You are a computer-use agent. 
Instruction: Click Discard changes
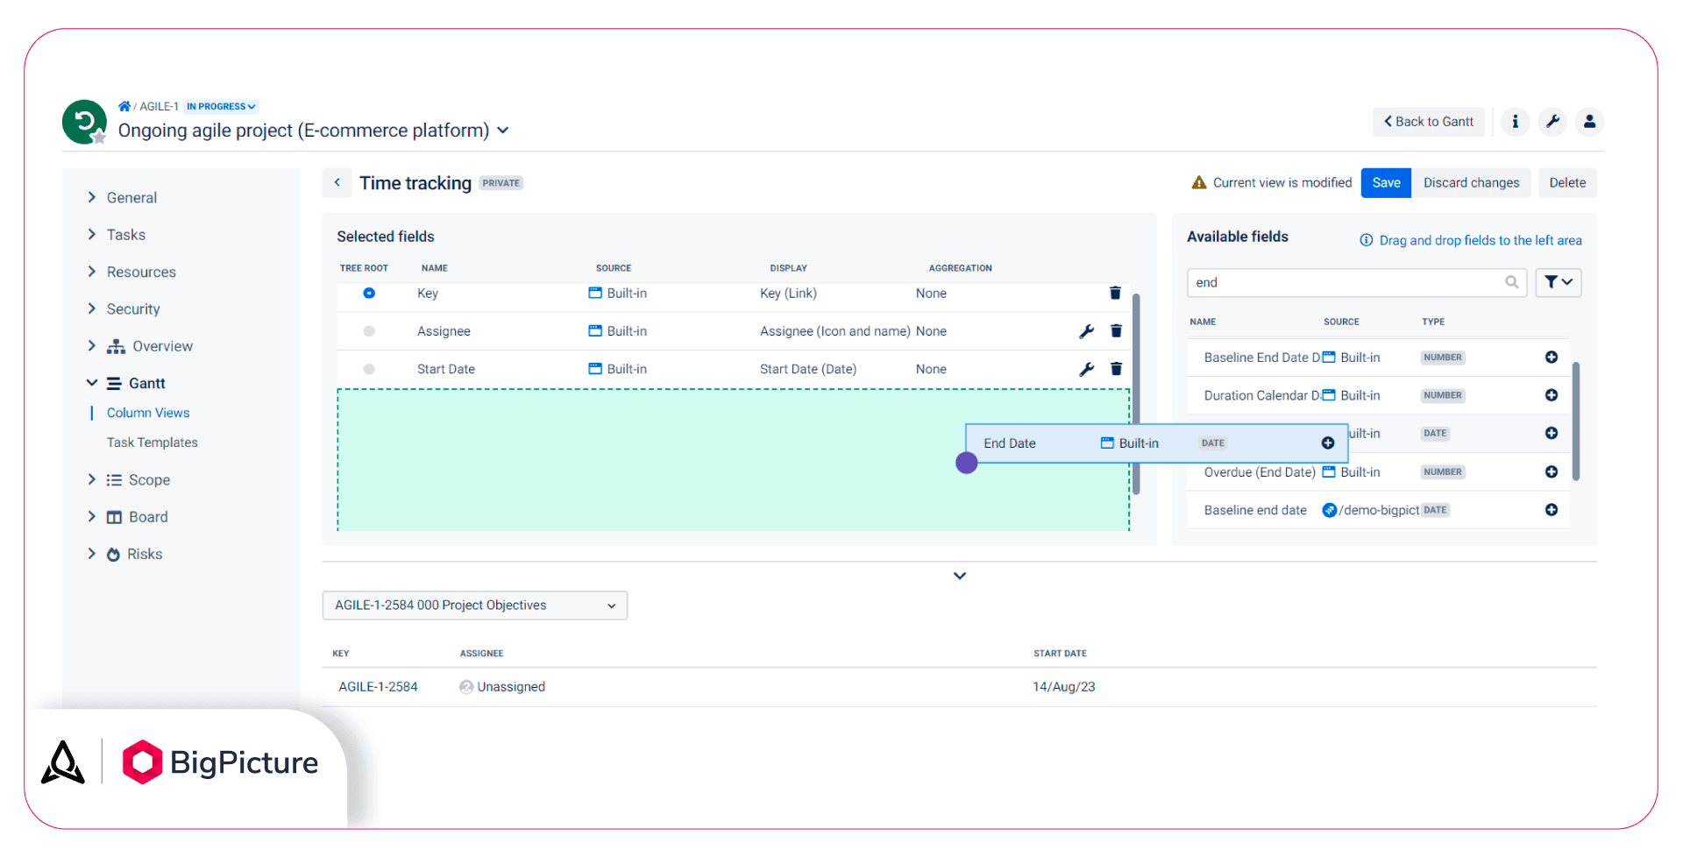[x=1471, y=182]
